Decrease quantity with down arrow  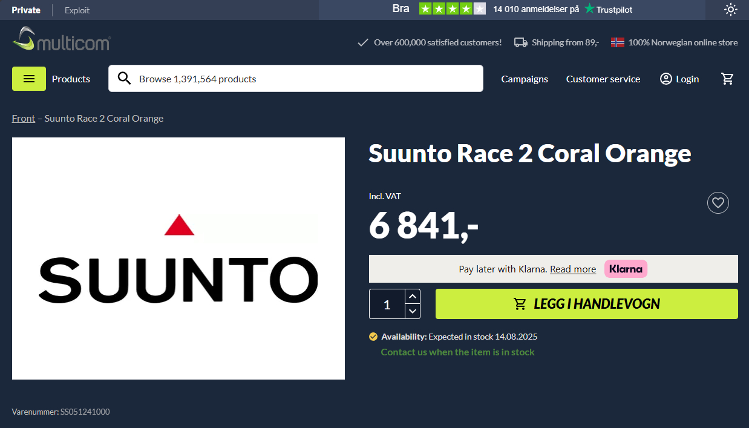point(413,311)
